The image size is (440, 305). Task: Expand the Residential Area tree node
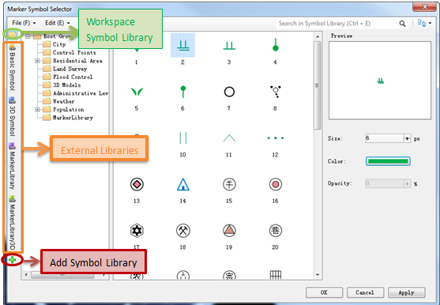tap(37, 61)
